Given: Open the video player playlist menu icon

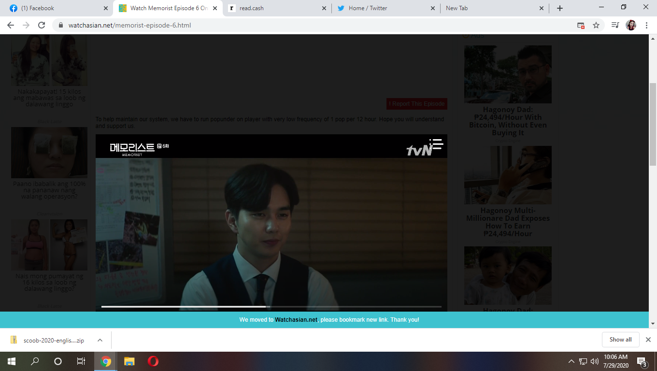Looking at the screenshot, I should point(436,144).
